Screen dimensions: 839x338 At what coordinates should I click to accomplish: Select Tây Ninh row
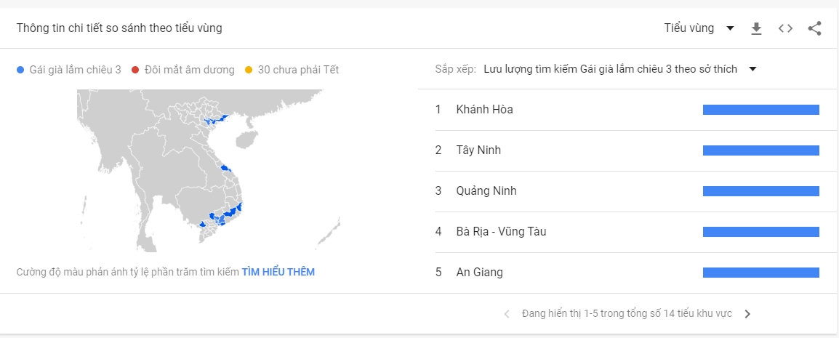[x=627, y=150]
